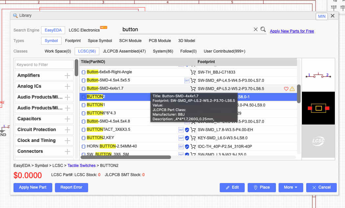Switch type to Spice Symbol
Viewport: 345px width, 208px height.
point(100,41)
